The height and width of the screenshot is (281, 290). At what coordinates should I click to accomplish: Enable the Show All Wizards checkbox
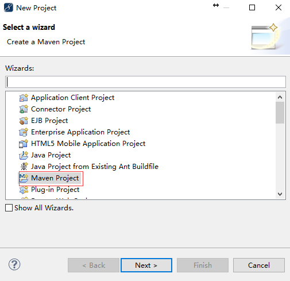(9, 207)
